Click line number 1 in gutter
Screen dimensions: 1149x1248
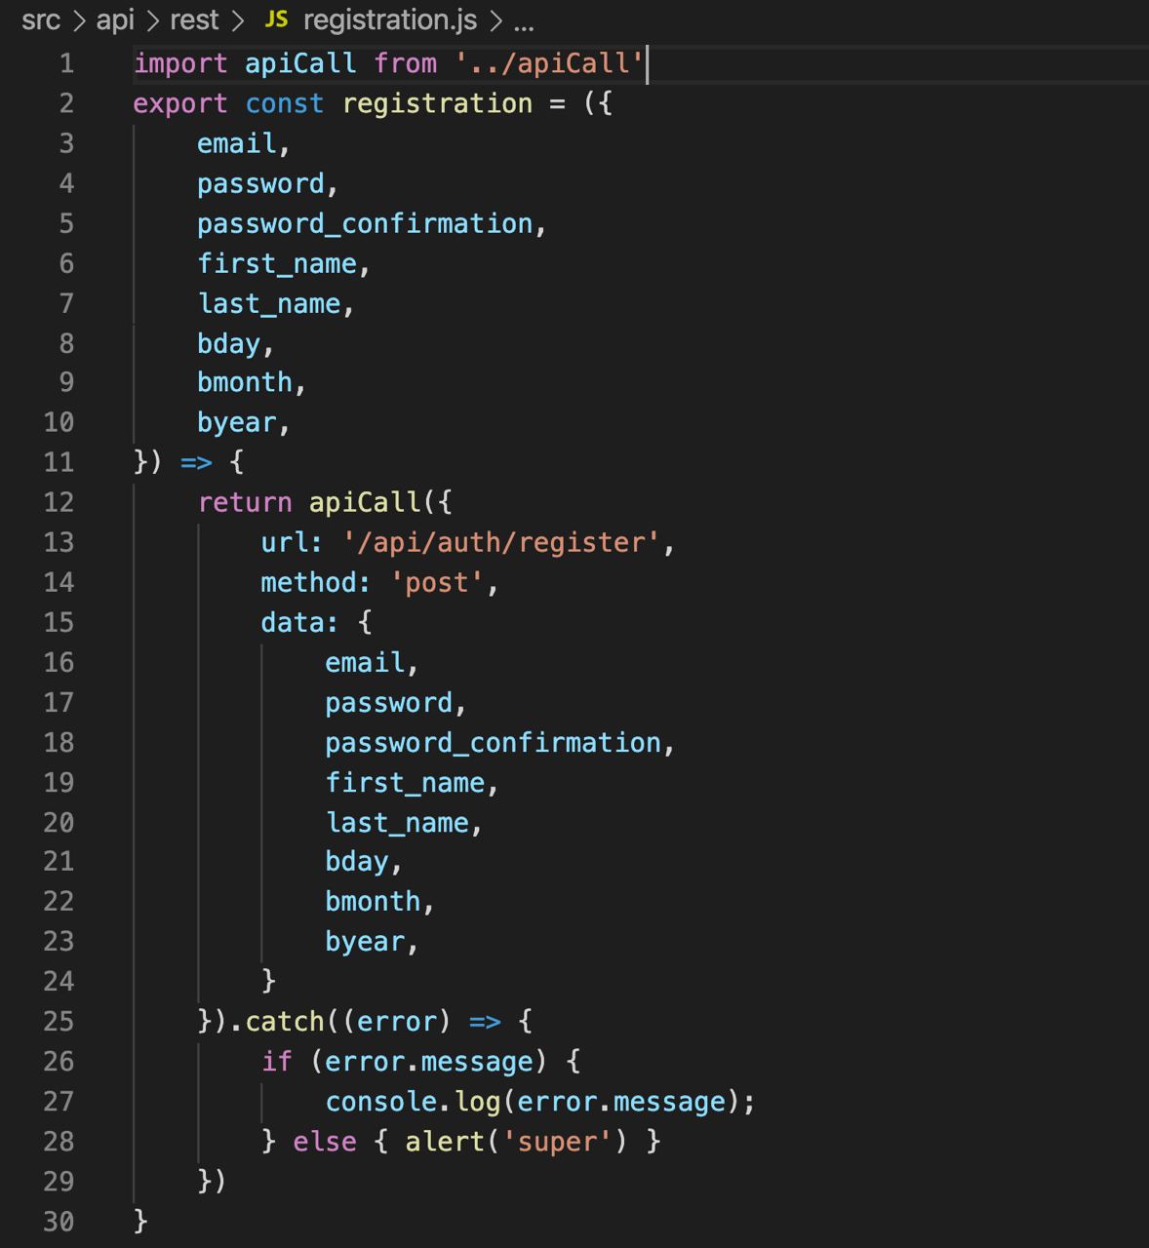tap(66, 63)
